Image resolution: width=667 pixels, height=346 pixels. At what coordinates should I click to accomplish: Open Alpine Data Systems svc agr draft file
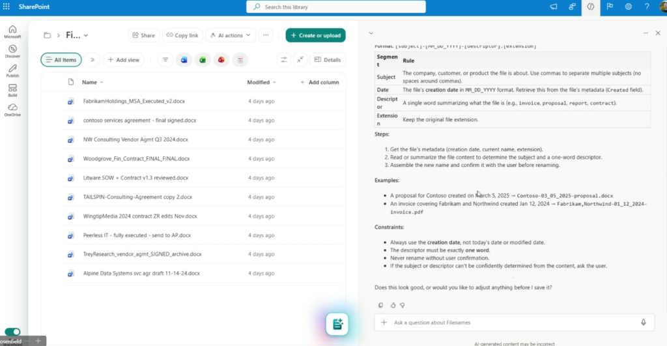tap(141, 273)
